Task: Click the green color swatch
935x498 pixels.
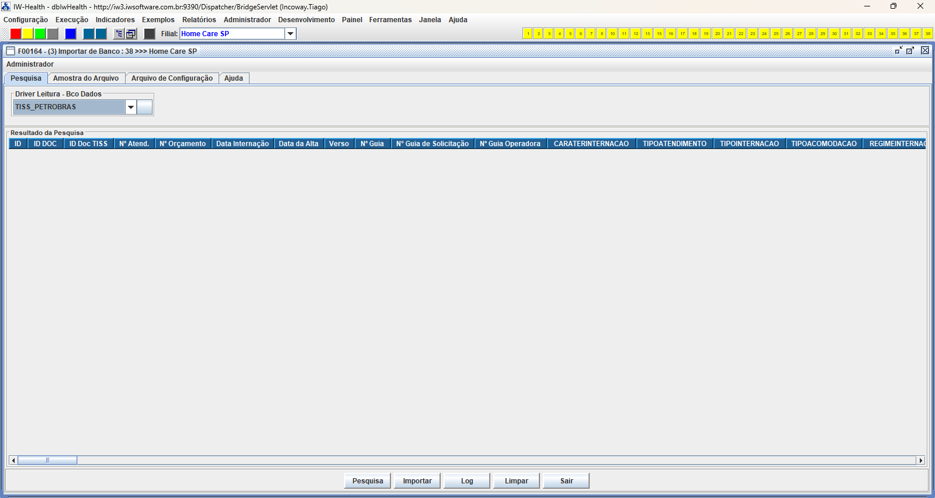Action: click(40, 34)
